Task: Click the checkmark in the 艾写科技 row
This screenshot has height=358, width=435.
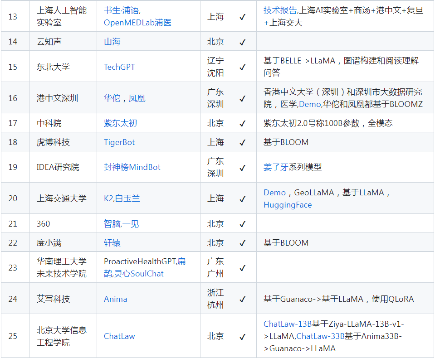Action: (243, 300)
